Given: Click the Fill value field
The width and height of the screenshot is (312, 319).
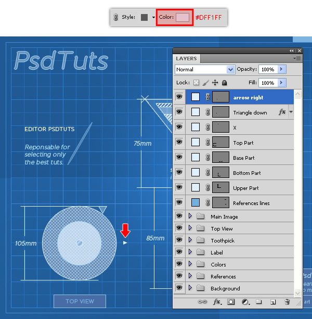Looking at the screenshot, I should (268, 83).
